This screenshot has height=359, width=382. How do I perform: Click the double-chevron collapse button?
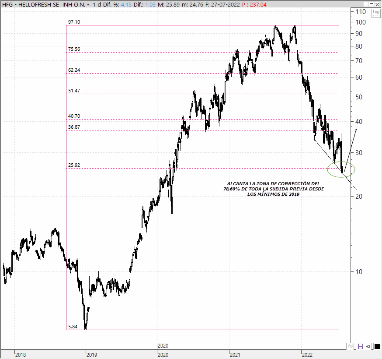click(x=351, y=346)
